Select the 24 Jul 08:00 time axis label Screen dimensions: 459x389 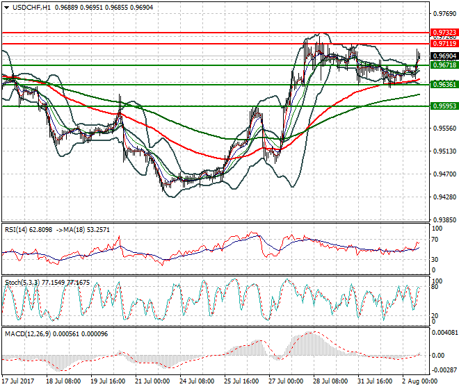point(197,381)
